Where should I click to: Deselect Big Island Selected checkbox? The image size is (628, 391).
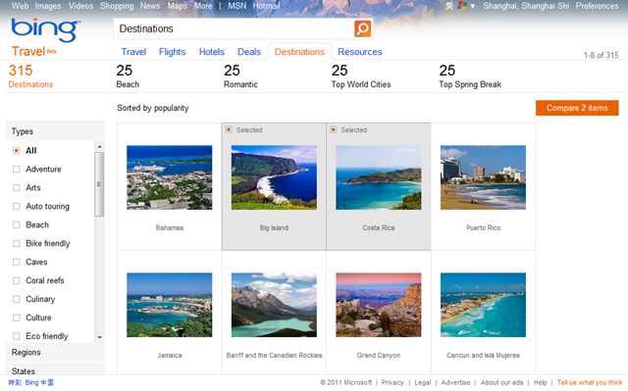(x=229, y=130)
